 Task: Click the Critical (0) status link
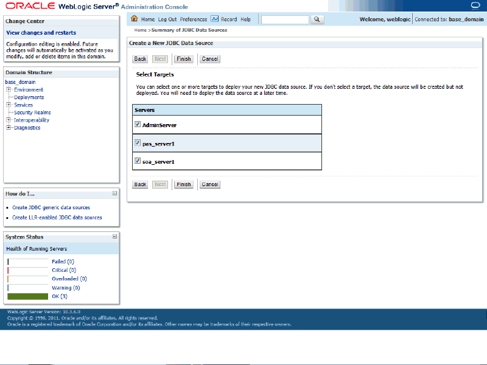click(64, 270)
